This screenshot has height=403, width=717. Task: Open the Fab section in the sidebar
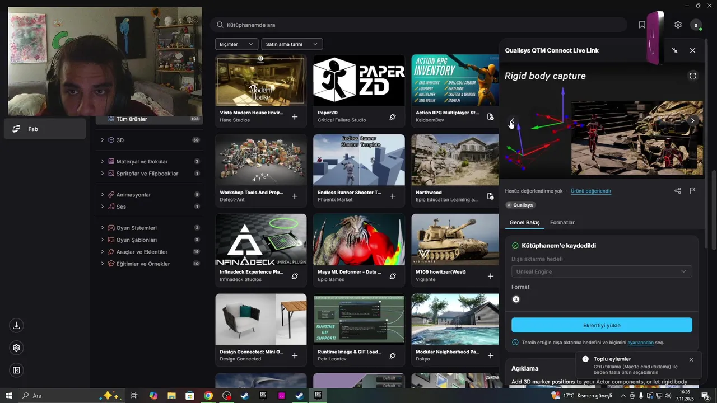coord(45,129)
